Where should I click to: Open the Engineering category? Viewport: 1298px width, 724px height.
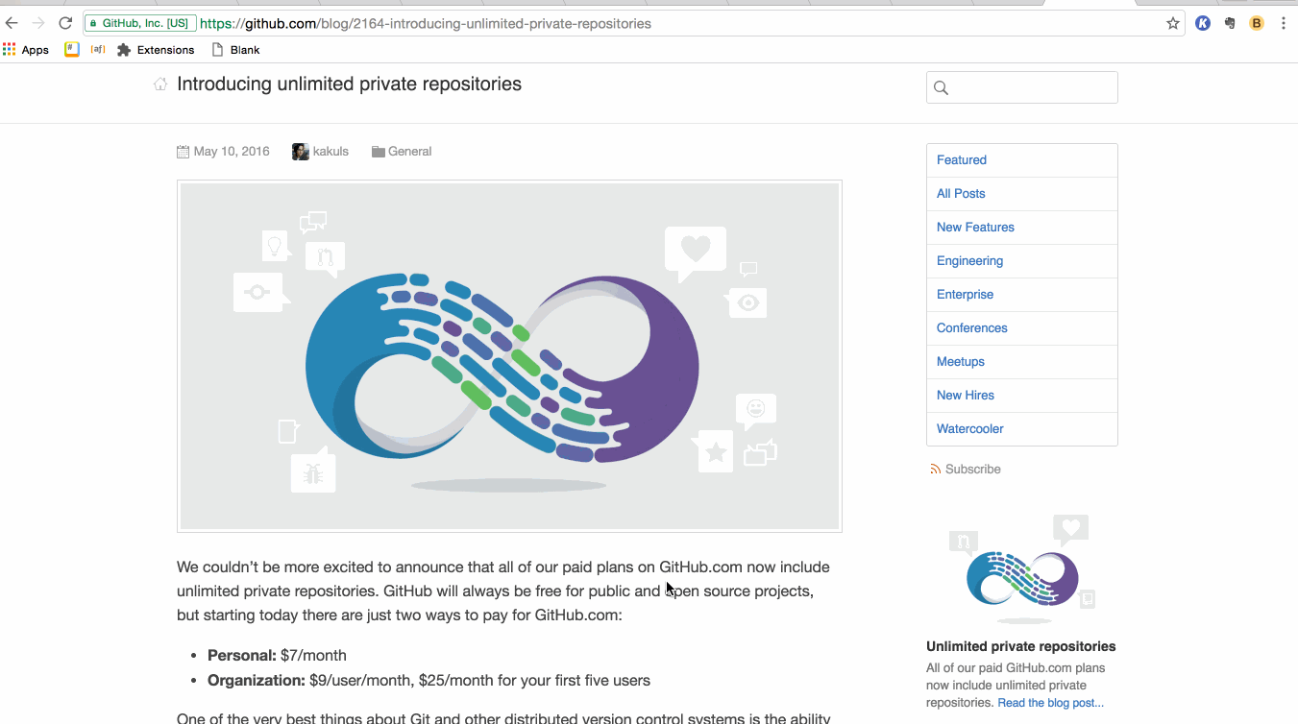1022,261
